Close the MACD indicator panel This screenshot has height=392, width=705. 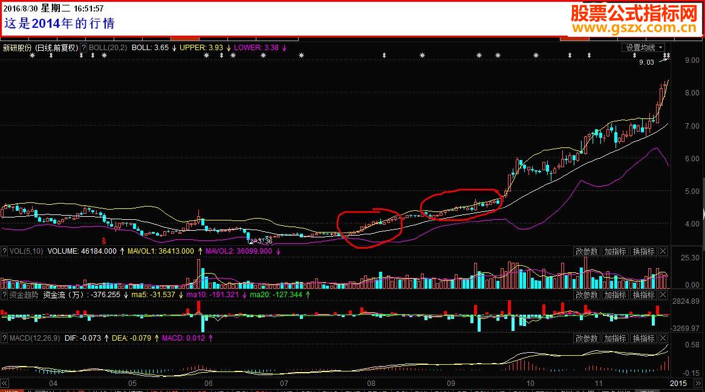point(663,338)
